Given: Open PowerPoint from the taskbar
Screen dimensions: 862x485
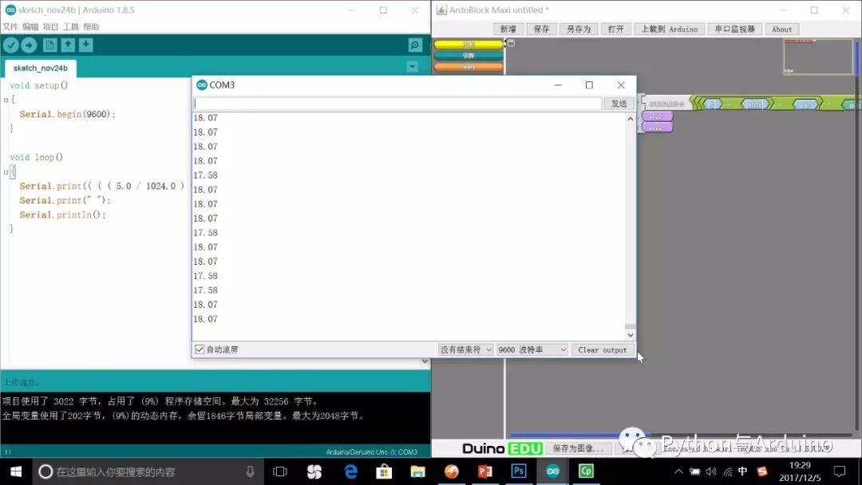Looking at the screenshot, I should point(485,471).
